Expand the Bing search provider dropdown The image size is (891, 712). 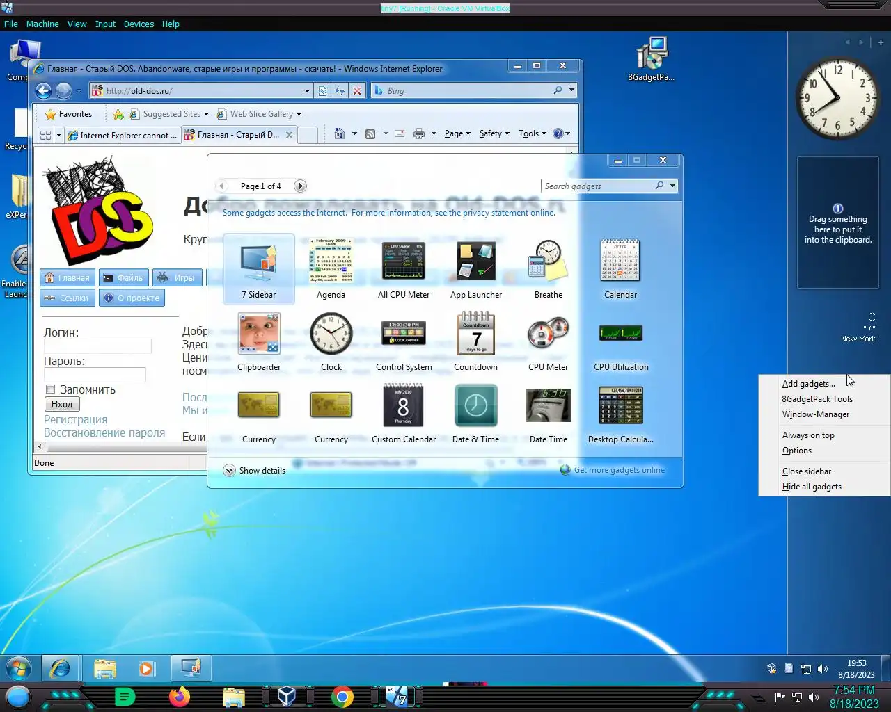click(571, 90)
